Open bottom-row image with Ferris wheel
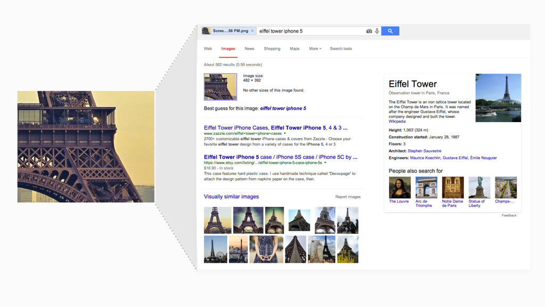 [x=216, y=249]
